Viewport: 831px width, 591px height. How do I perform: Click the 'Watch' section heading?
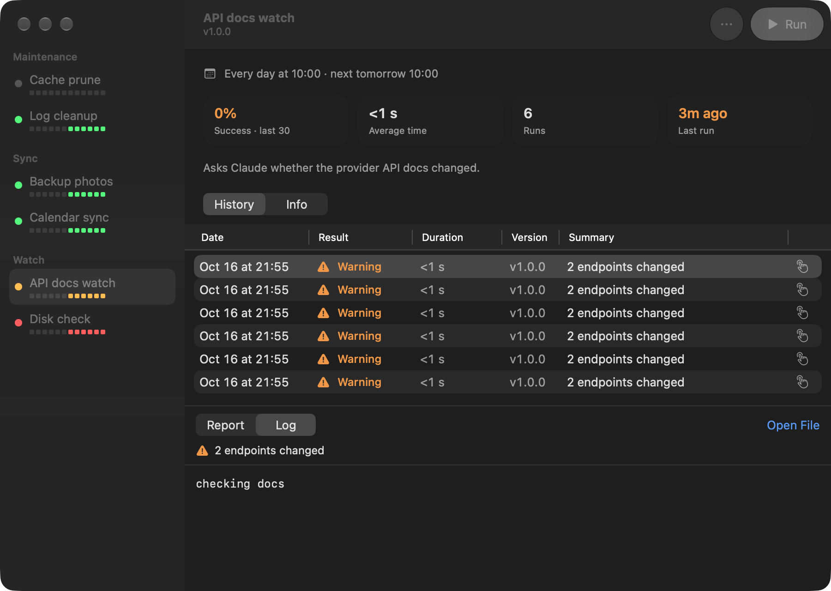tap(29, 260)
